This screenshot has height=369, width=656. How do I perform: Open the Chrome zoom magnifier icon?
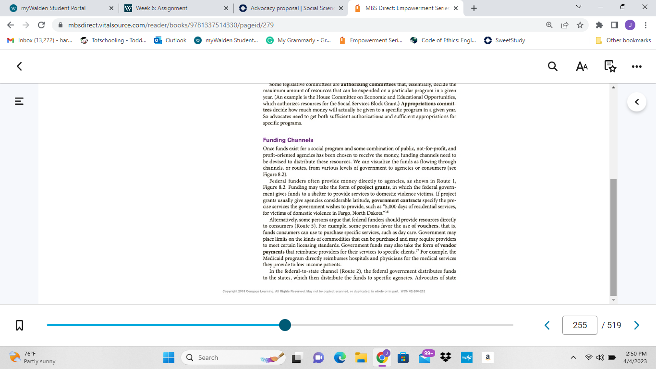[x=549, y=25]
